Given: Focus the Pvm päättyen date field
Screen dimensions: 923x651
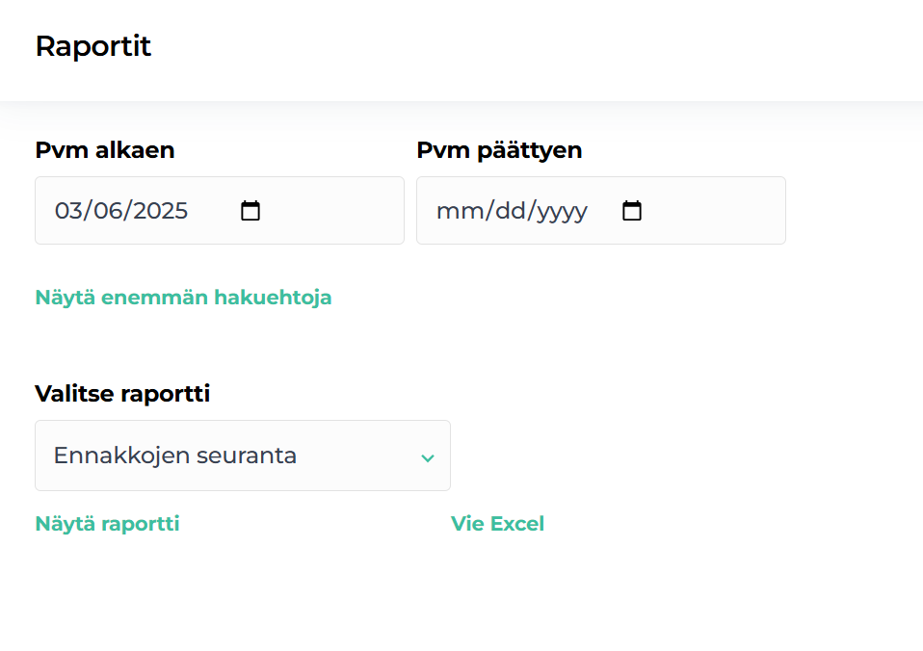Looking at the screenshot, I should [520, 211].
